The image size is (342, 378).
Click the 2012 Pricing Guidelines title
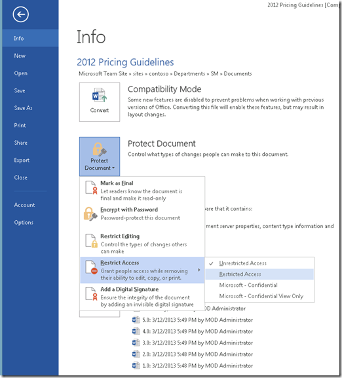(125, 62)
